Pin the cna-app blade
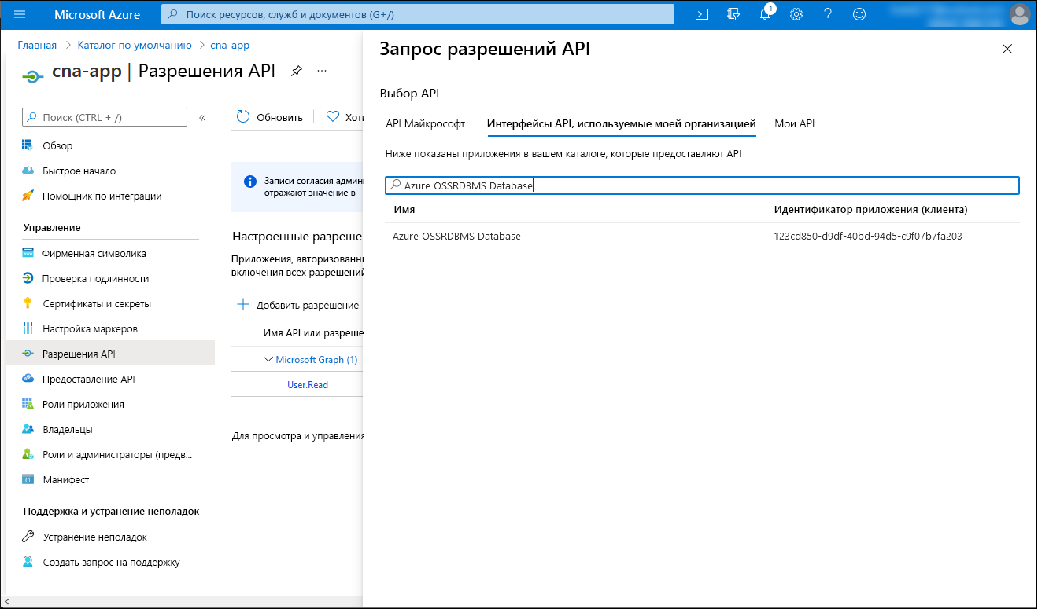 point(297,71)
